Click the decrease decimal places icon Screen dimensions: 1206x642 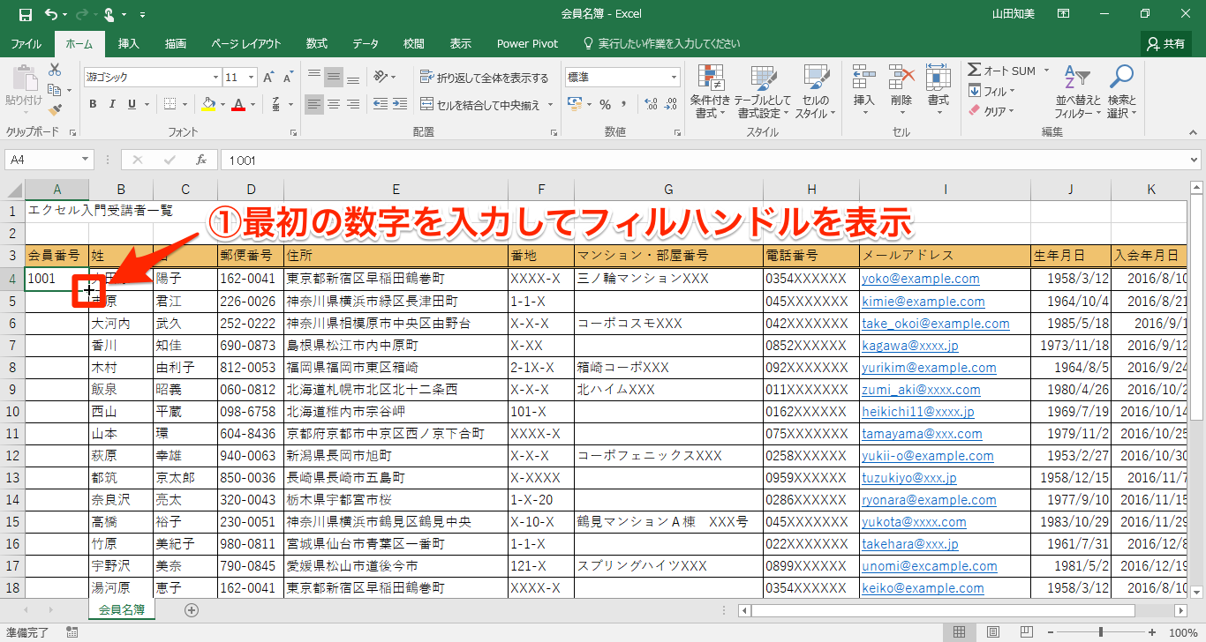669,105
